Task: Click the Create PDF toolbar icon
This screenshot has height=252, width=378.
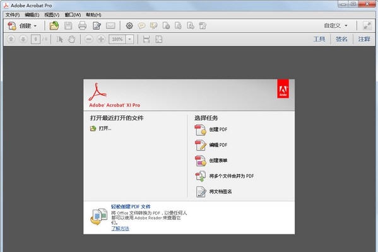Action: [x=12, y=26]
